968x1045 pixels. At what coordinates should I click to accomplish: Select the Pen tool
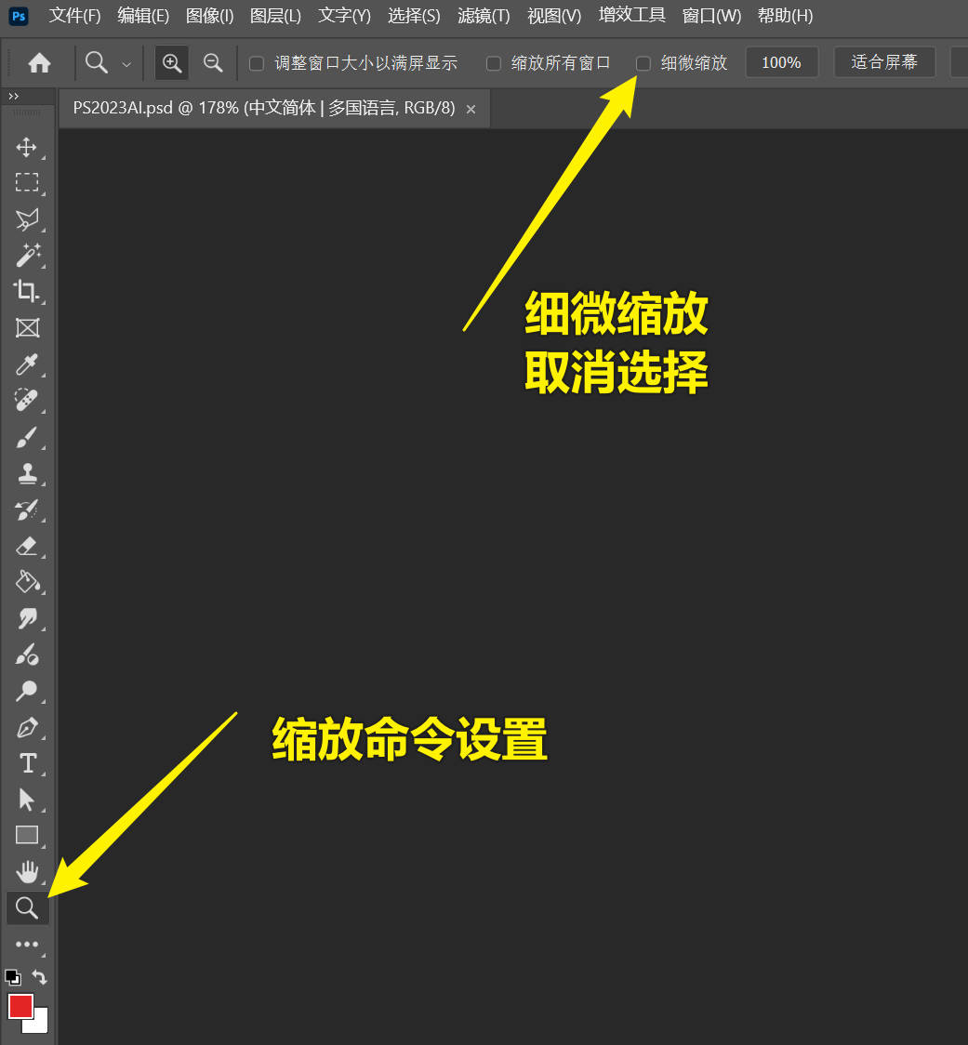coord(27,727)
